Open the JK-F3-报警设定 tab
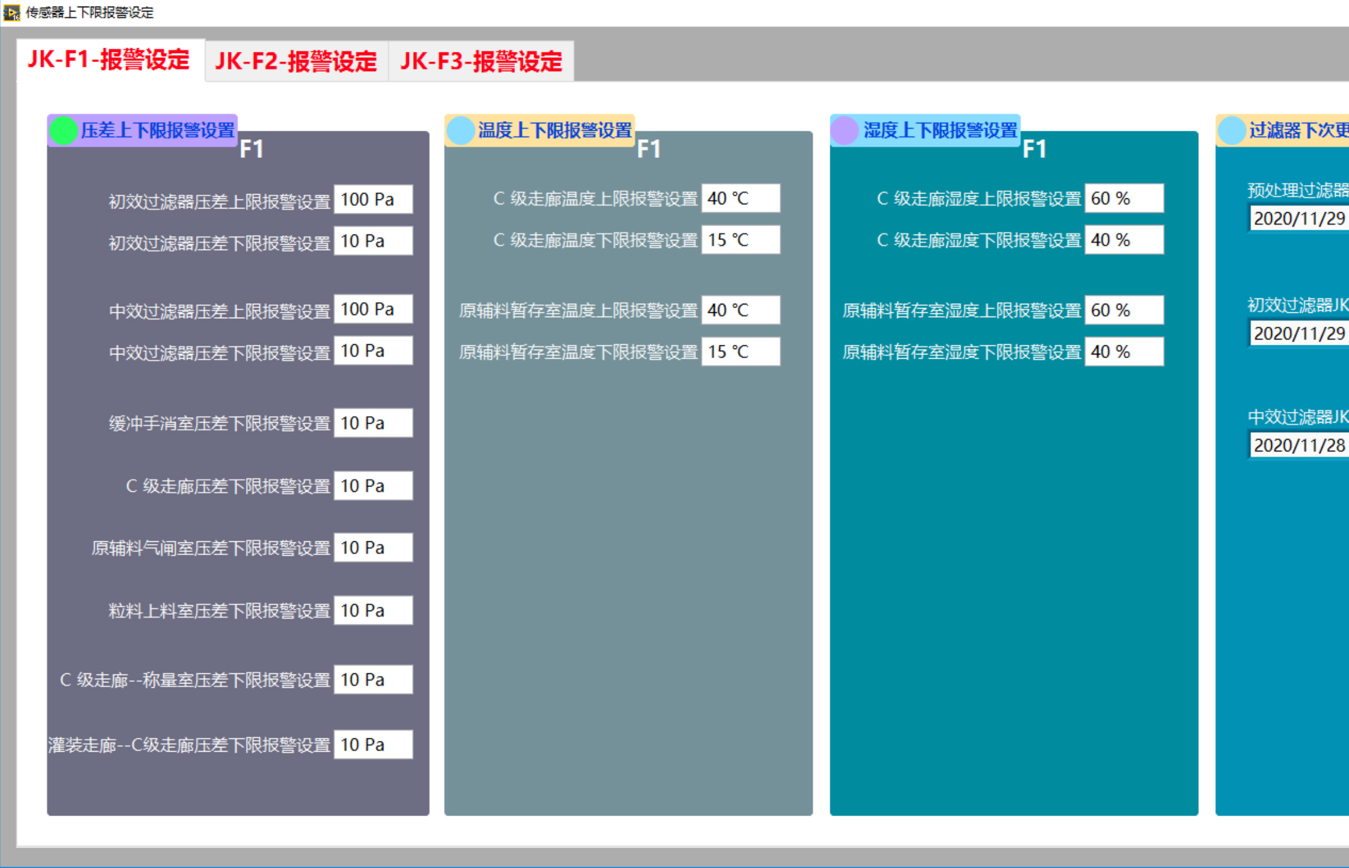Image resolution: width=1349 pixels, height=868 pixels. click(x=481, y=61)
